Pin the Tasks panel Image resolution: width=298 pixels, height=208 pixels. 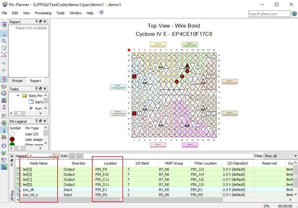tap(37, 88)
